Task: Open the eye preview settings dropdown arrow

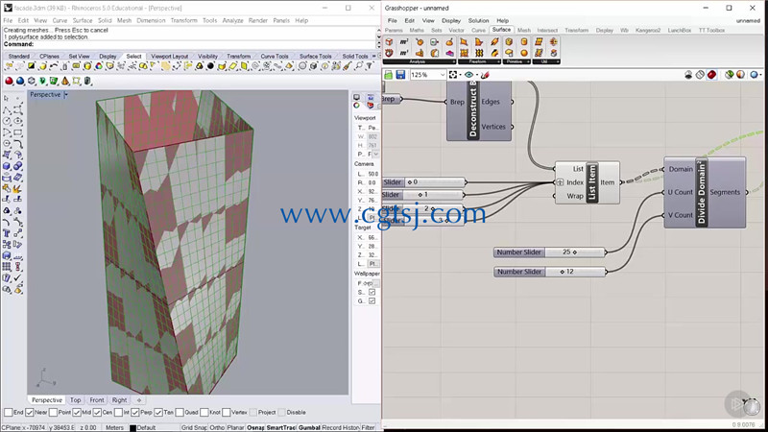Action: coord(477,75)
